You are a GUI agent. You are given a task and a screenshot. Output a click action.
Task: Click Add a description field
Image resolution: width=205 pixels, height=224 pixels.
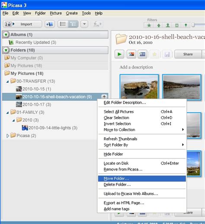[x=136, y=67]
